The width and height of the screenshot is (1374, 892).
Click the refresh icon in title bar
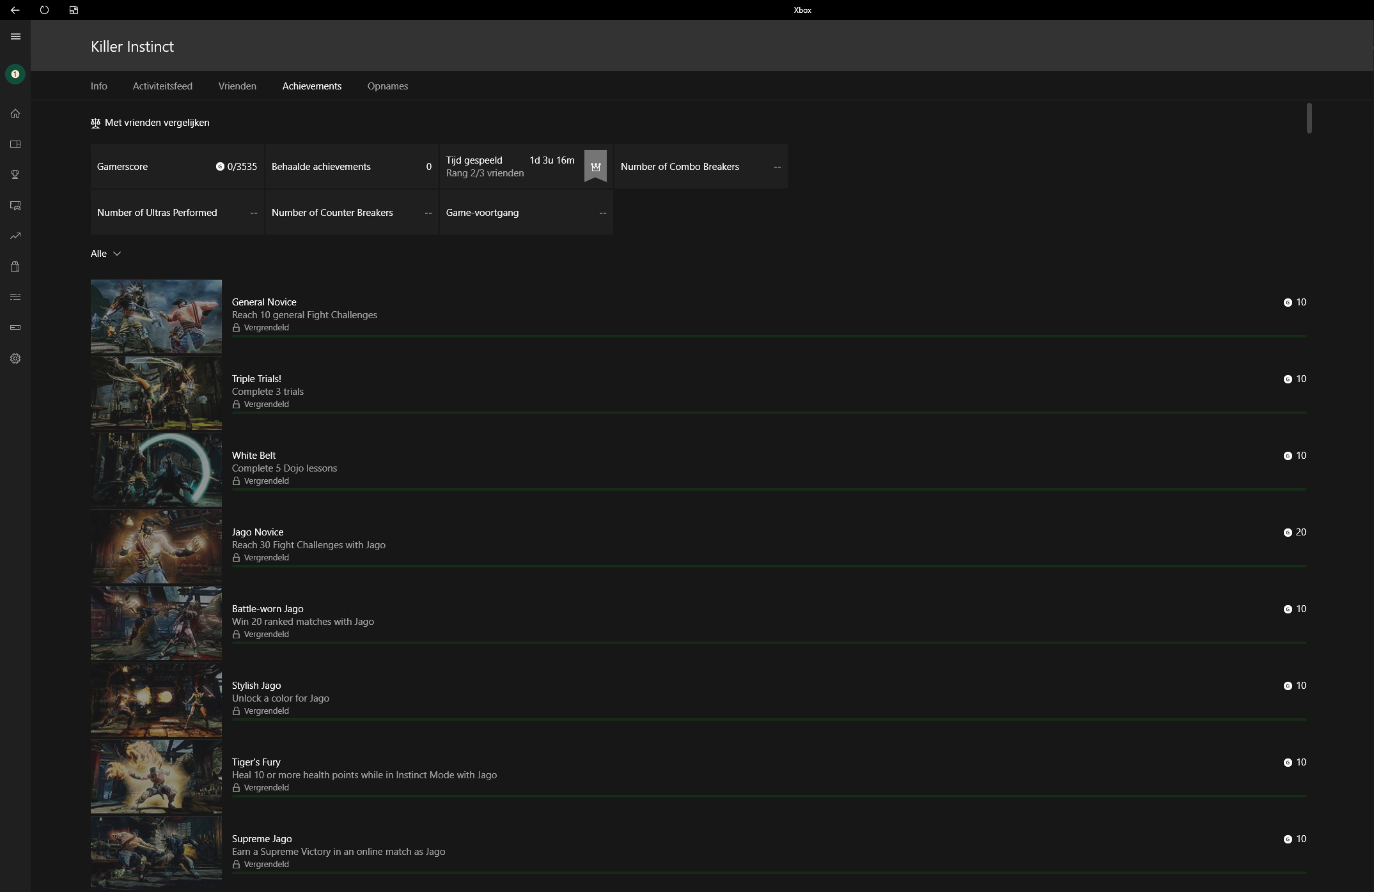(44, 10)
